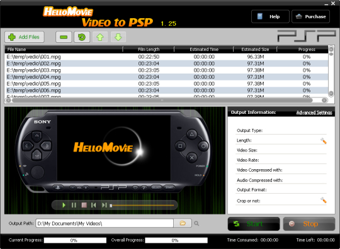Skip to next track in preview
Viewport: 340px width, 249px height.
(x=105, y=205)
